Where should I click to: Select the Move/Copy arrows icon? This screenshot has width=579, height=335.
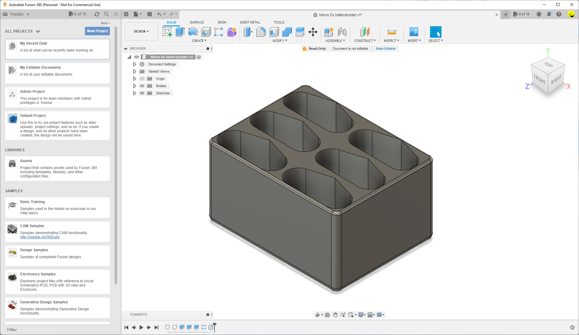[313, 32]
